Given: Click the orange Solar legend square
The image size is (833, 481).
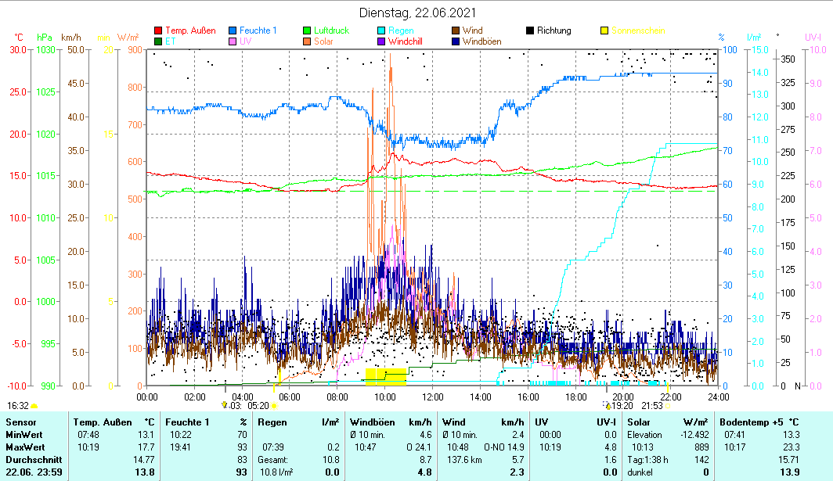Looking at the screenshot, I should click(307, 41).
